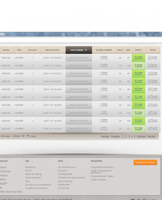Open the Carrières link
Viewport: 162px width, 200px height.
coord(62,171)
